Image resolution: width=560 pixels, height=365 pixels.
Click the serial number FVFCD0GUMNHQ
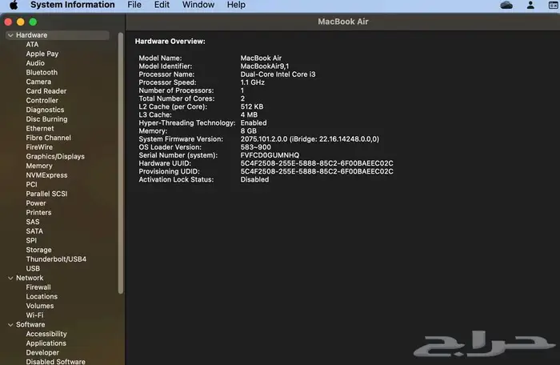tap(270, 155)
